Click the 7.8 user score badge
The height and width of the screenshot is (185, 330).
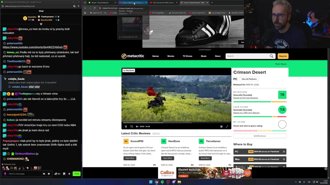point(282,110)
